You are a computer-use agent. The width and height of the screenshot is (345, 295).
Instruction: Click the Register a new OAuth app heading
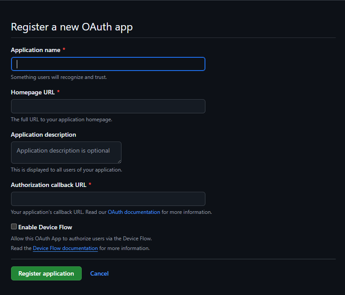click(x=72, y=27)
